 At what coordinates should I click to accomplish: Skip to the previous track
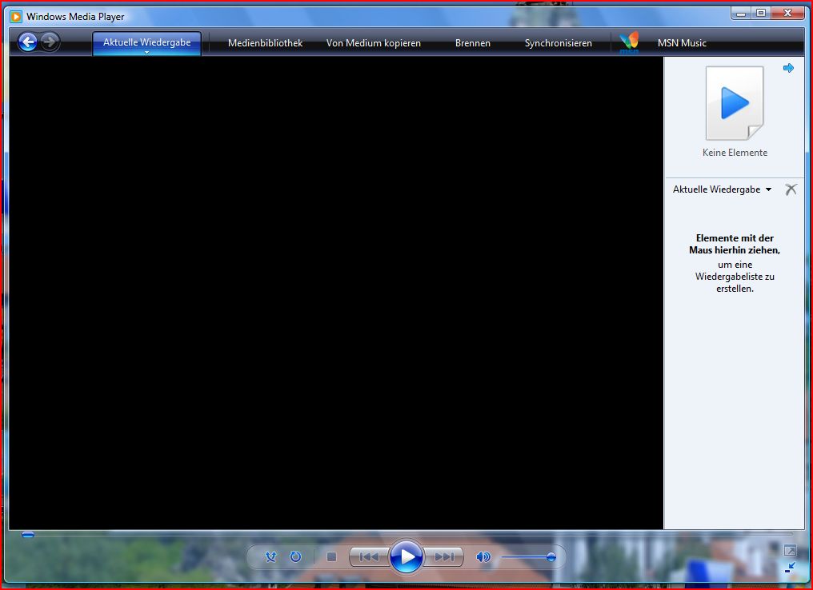pyautogui.click(x=369, y=557)
